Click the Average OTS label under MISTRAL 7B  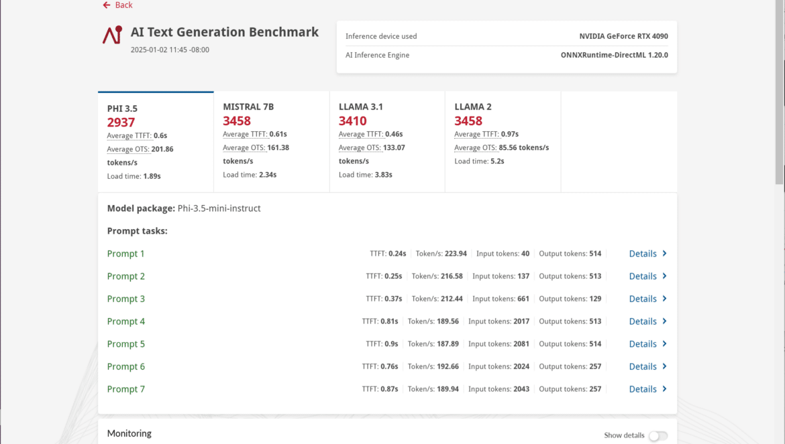[244, 147]
